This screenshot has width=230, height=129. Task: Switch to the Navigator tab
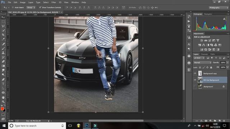208,14
